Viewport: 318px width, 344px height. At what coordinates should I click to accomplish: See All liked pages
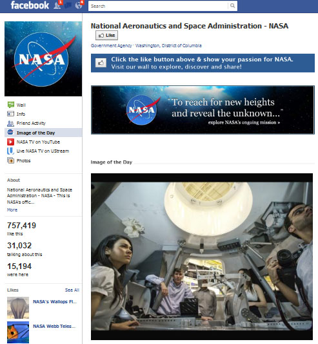[72, 290]
